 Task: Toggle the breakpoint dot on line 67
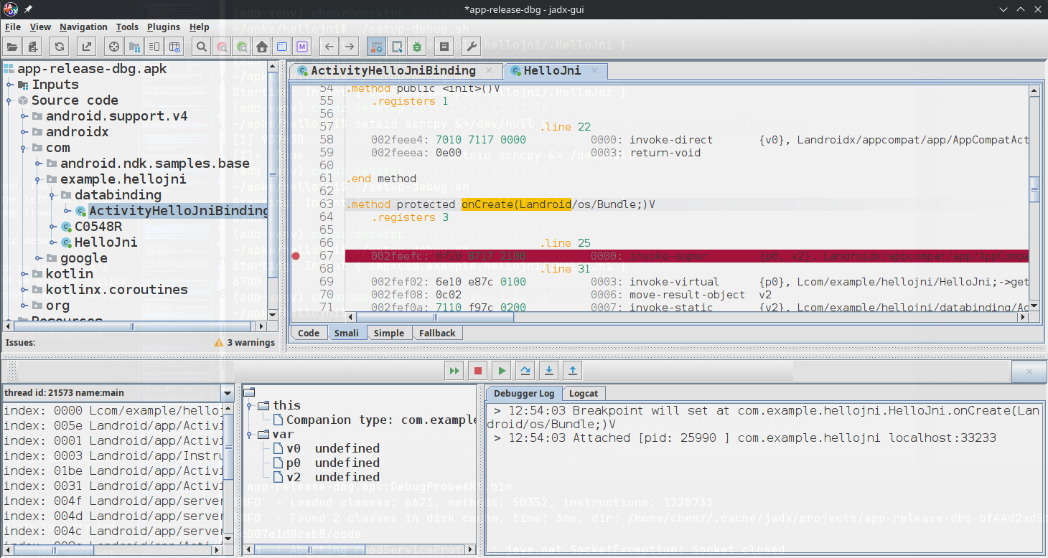[x=296, y=255]
